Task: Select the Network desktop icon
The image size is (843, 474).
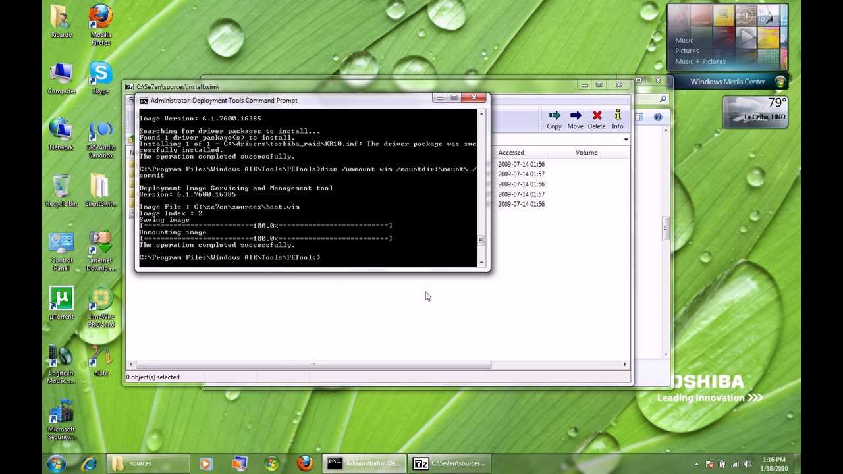Action: pos(61,134)
